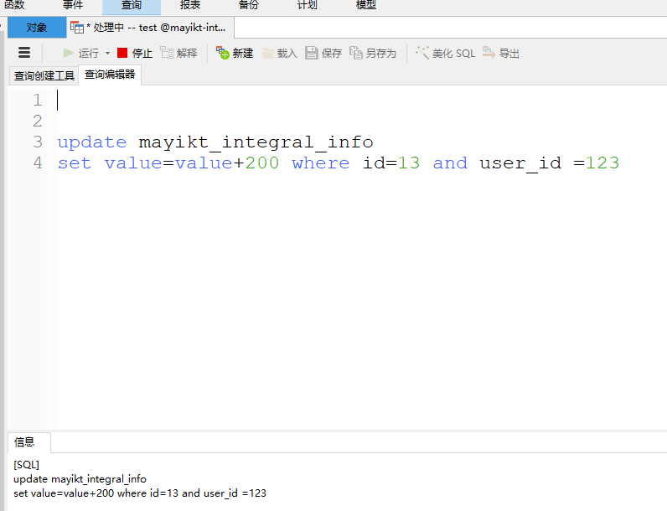Switch to the 查询创建工具 tab
667x511 pixels.
44,75
